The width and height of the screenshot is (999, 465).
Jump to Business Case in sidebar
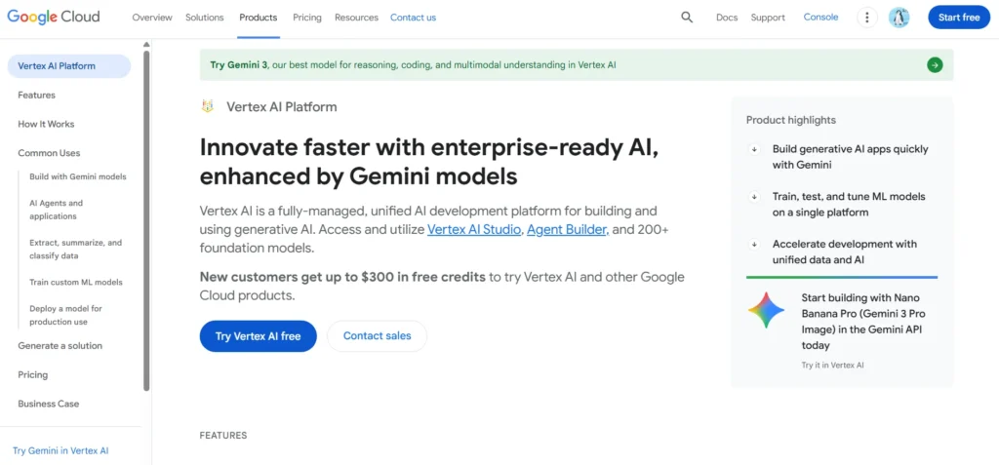[x=49, y=404]
